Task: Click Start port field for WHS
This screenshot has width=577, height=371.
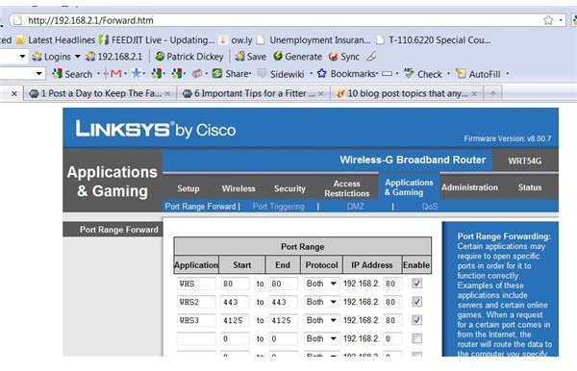Action: tap(235, 284)
